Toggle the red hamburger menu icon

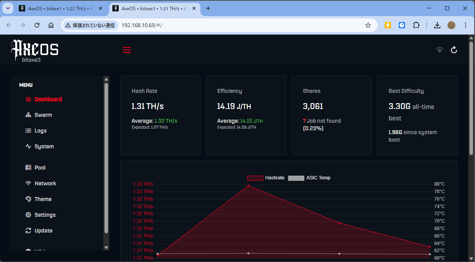tap(127, 50)
